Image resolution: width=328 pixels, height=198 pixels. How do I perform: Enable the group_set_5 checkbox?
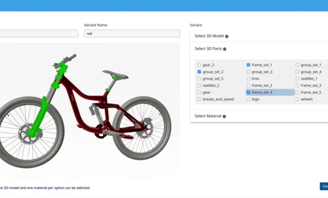199,79
